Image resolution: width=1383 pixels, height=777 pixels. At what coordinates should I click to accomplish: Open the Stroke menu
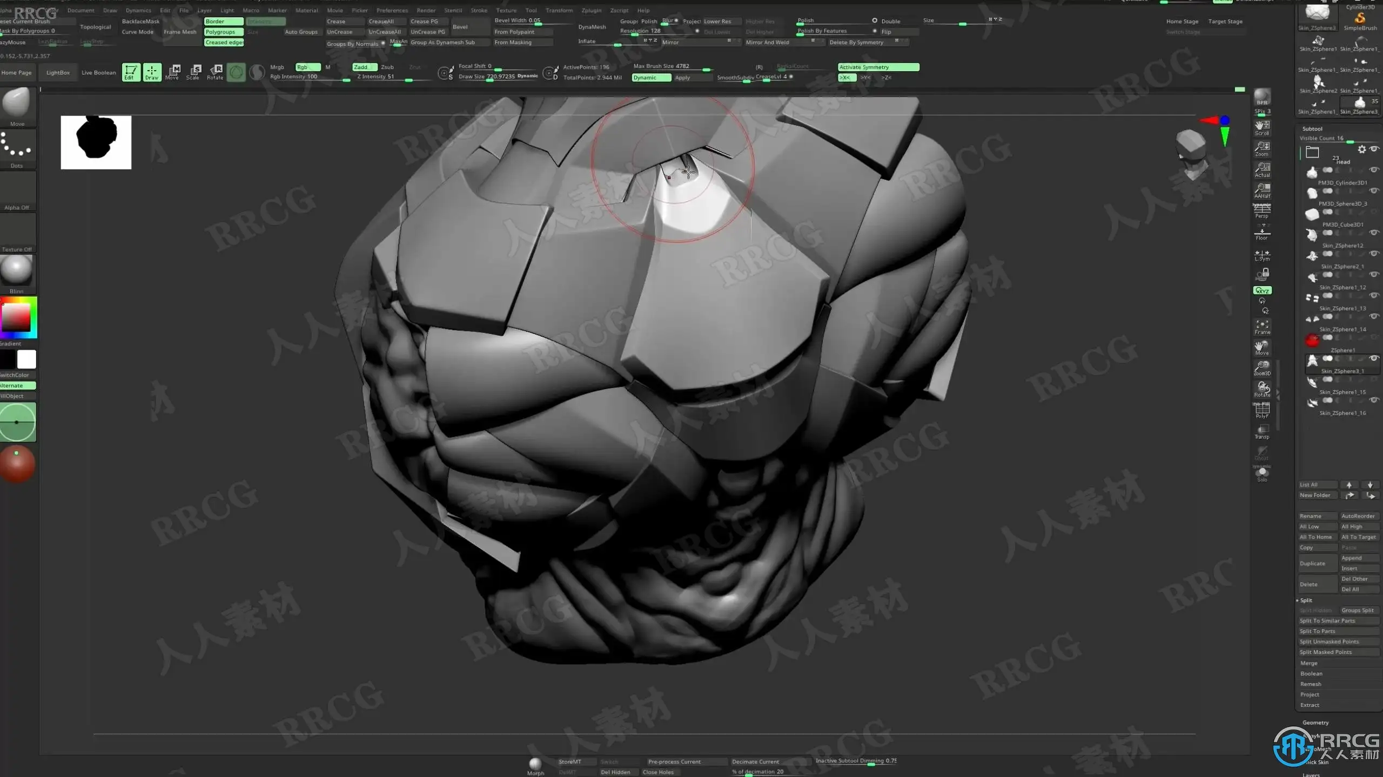[x=479, y=10]
